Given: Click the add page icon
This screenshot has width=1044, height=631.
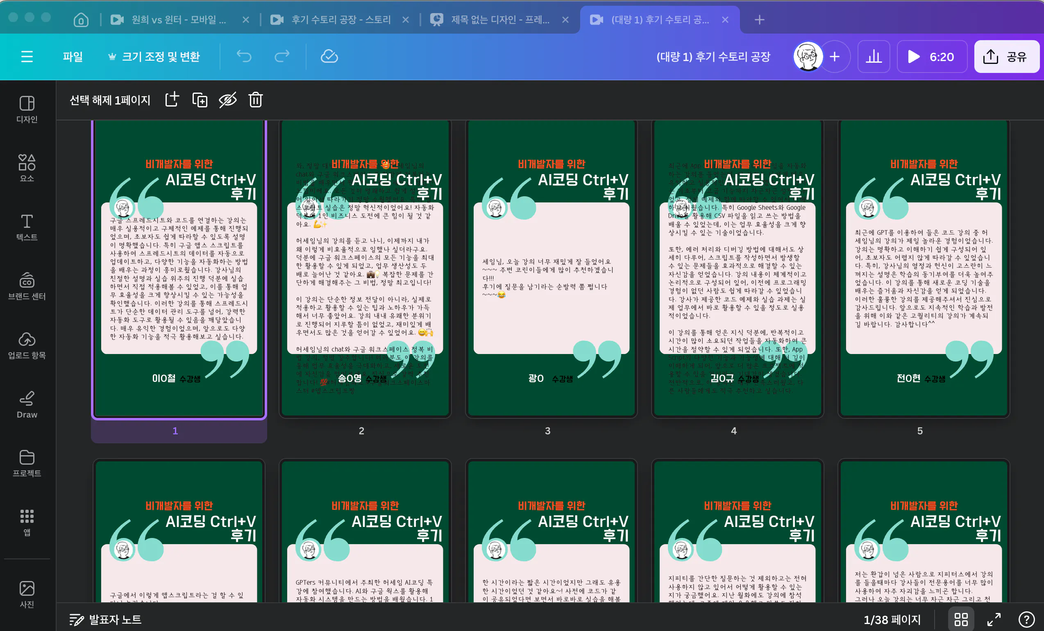Looking at the screenshot, I should pos(172,100).
